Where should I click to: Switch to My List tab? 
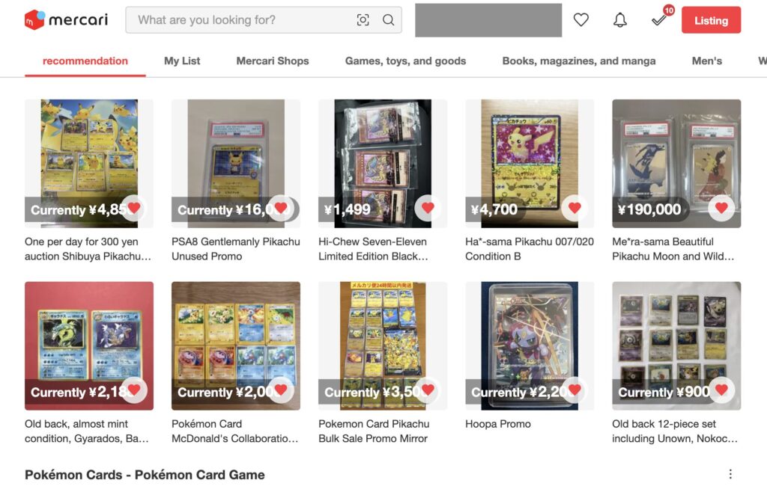pyautogui.click(x=182, y=61)
